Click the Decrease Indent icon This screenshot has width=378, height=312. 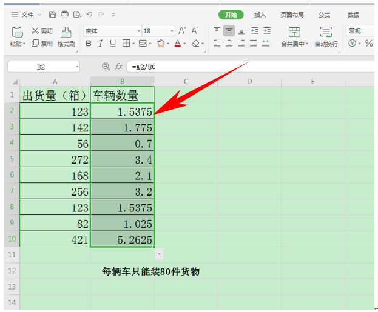point(255,30)
